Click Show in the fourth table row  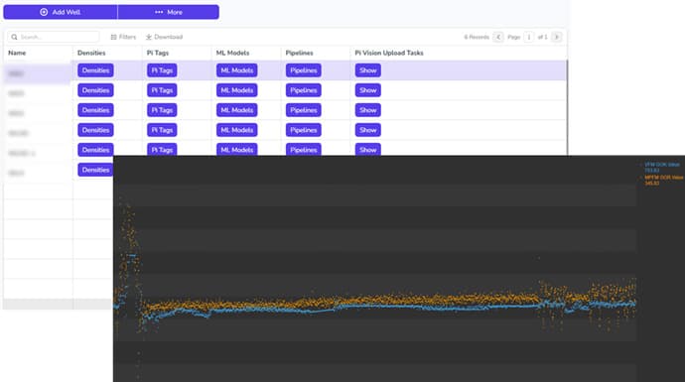pos(368,130)
